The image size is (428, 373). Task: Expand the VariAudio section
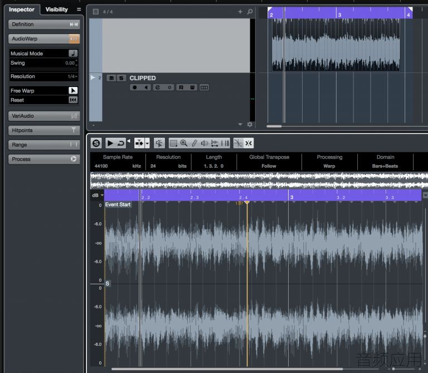coord(44,116)
